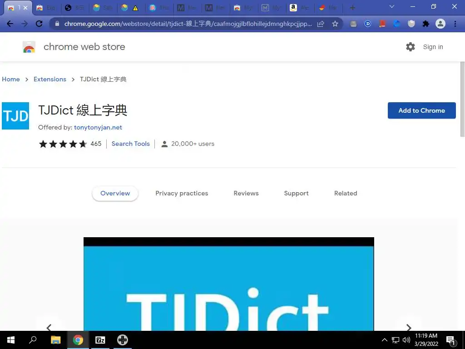Share this page via the share icon
The image size is (465, 349).
pos(321,24)
